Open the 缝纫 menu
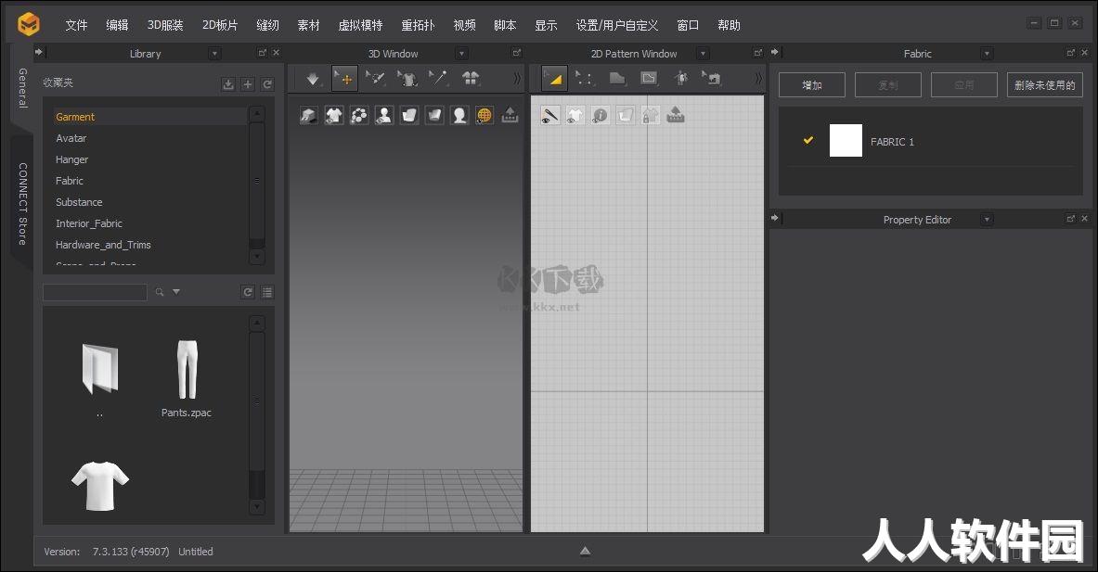1098x572 pixels. point(267,25)
